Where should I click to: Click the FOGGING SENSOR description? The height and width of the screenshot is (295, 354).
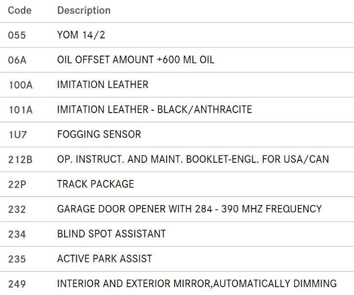click(99, 134)
